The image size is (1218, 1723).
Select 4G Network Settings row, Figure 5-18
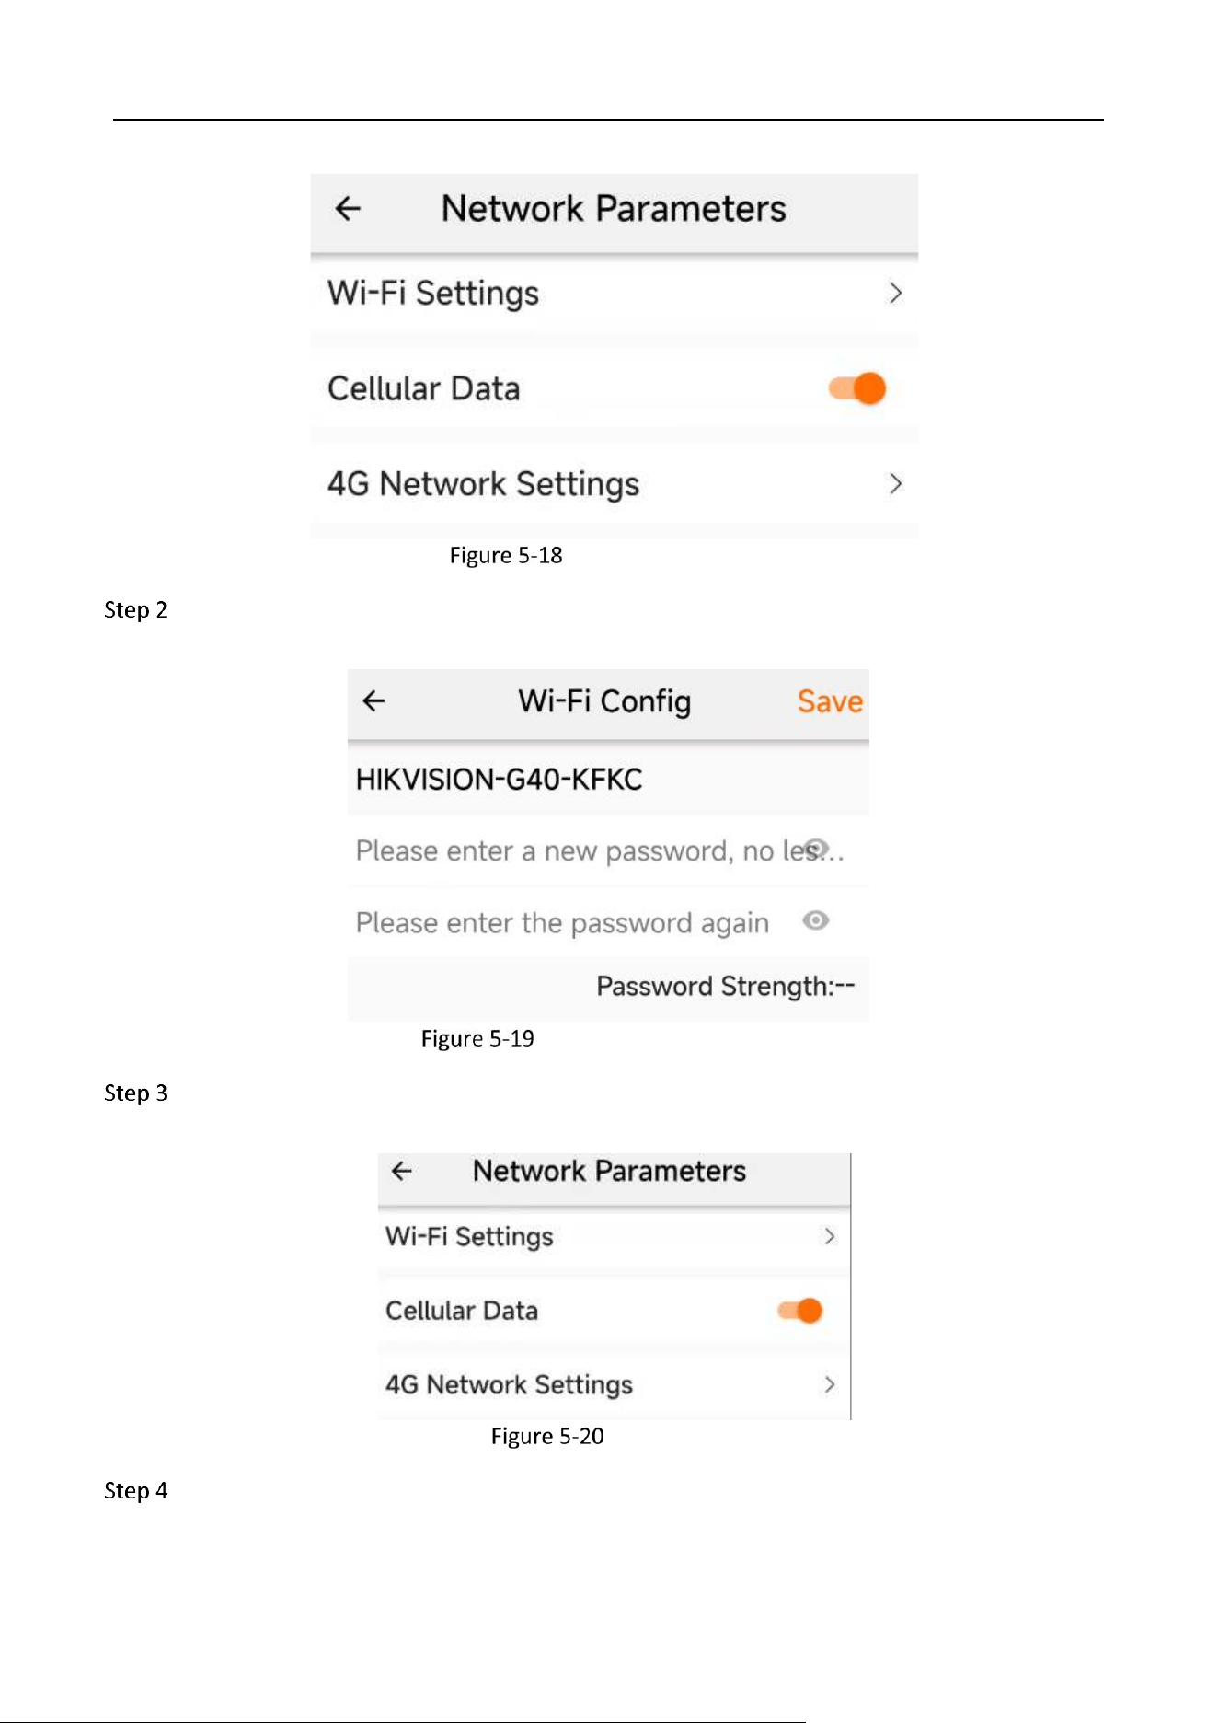click(x=615, y=484)
